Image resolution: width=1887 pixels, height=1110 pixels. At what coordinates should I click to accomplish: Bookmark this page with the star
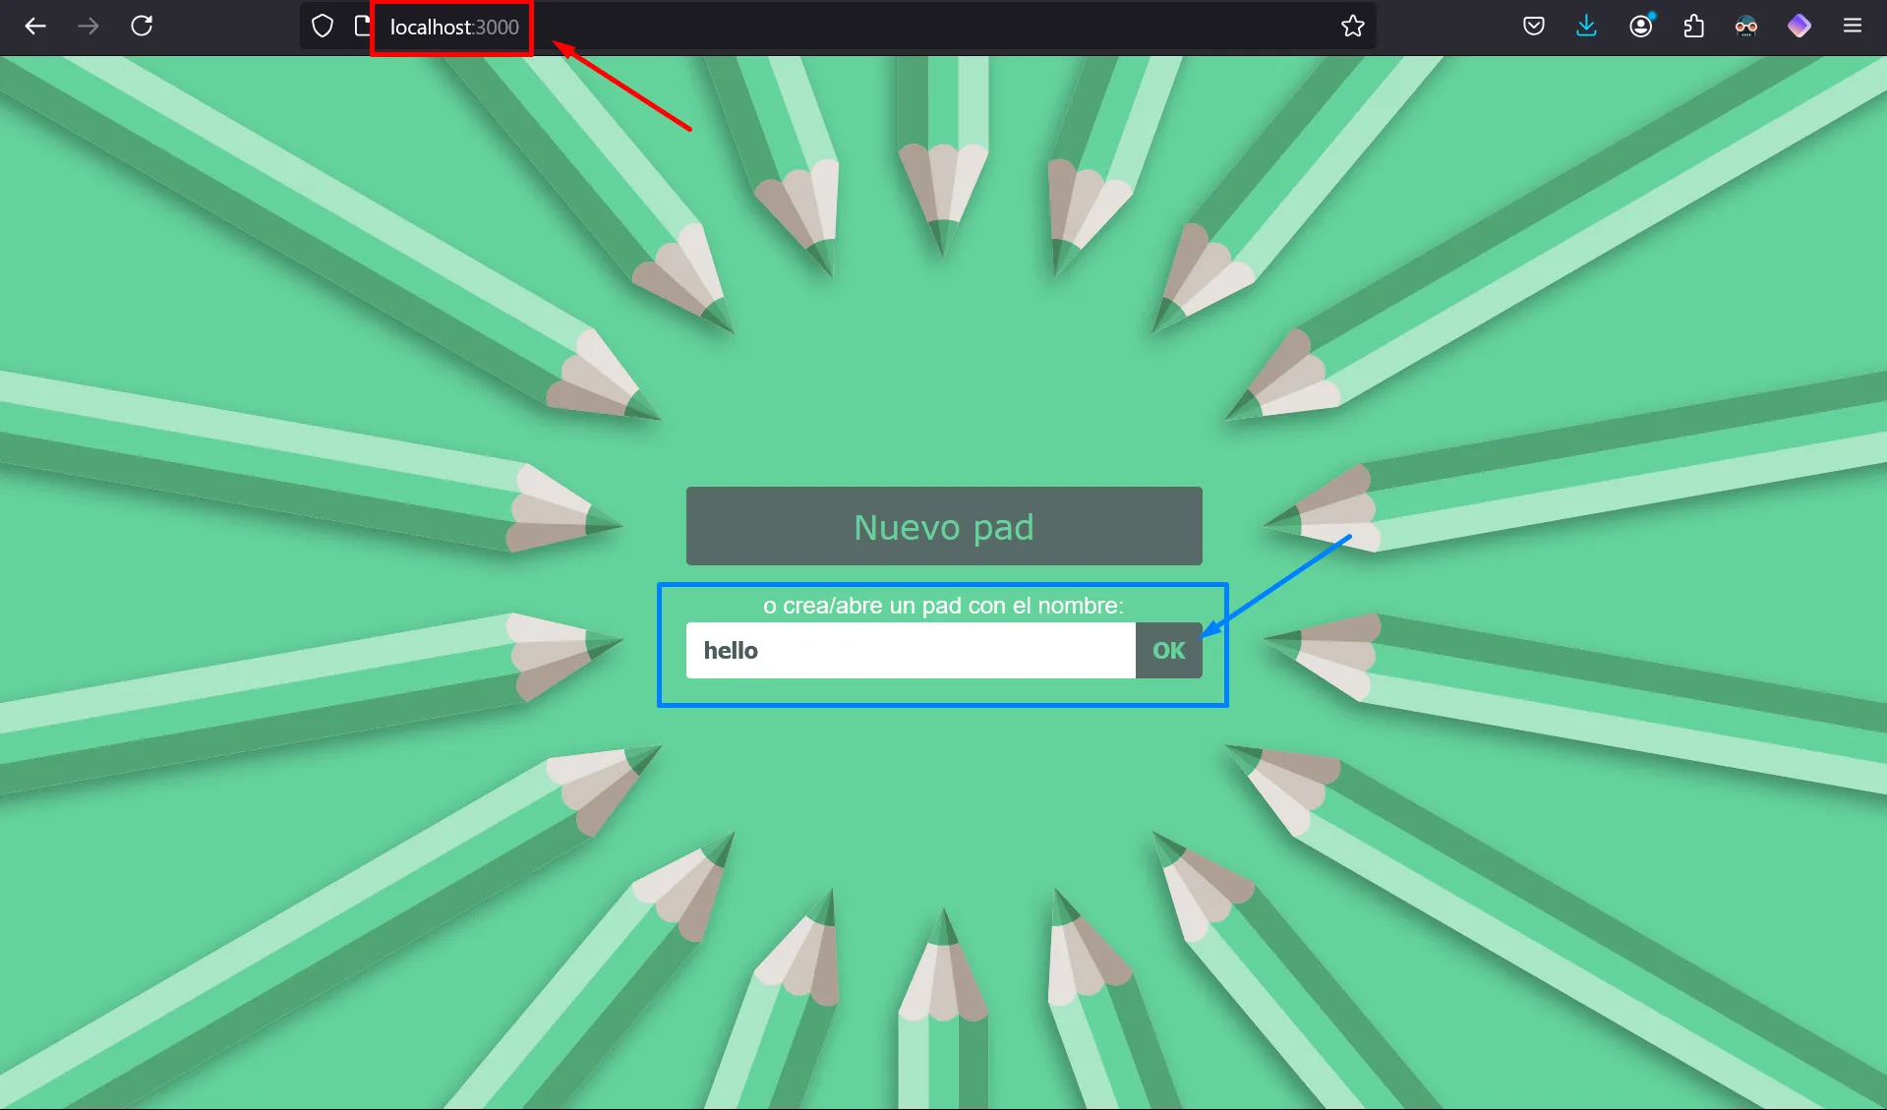click(x=1353, y=27)
